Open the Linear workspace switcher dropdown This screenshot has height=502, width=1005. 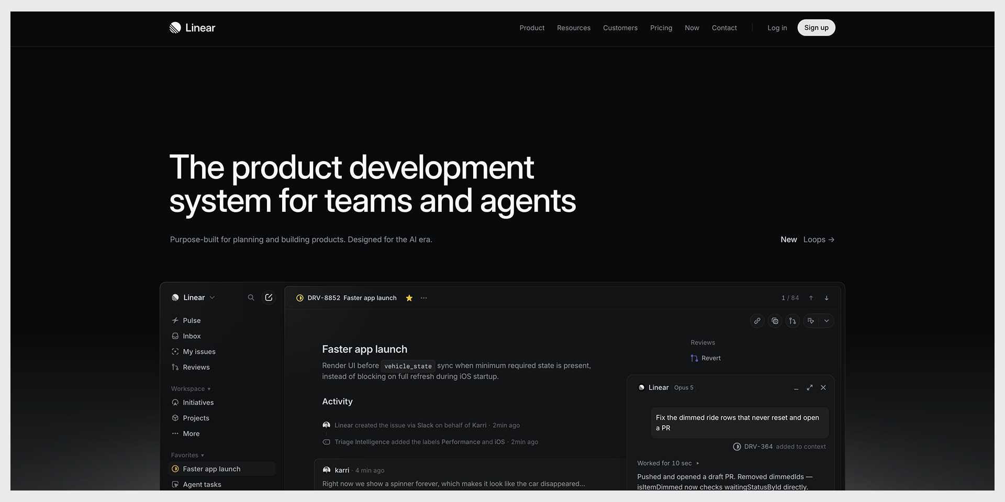click(193, 298)
